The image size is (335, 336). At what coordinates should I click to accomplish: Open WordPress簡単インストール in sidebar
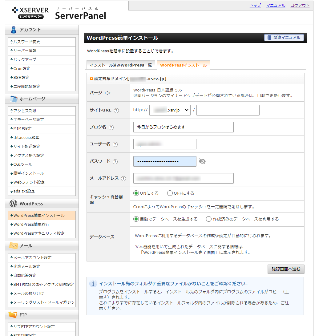(x=42, y=216)
